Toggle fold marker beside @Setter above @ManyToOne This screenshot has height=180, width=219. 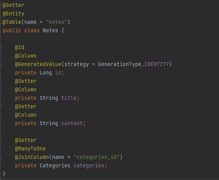pos(1,140)
